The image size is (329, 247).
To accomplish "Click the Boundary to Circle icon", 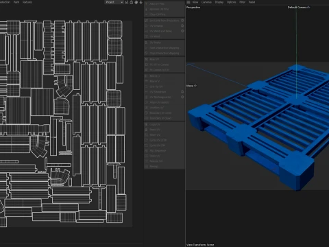I will (x=147, y=113).
